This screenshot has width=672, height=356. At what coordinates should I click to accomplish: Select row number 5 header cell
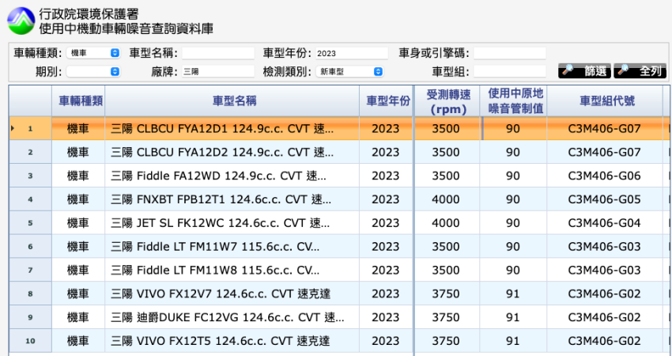coord(30,222)
